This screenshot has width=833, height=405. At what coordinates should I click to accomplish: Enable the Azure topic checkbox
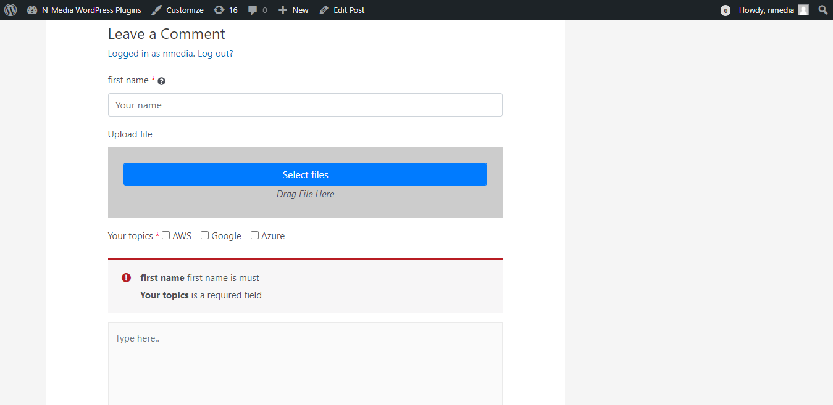point(254,235)
